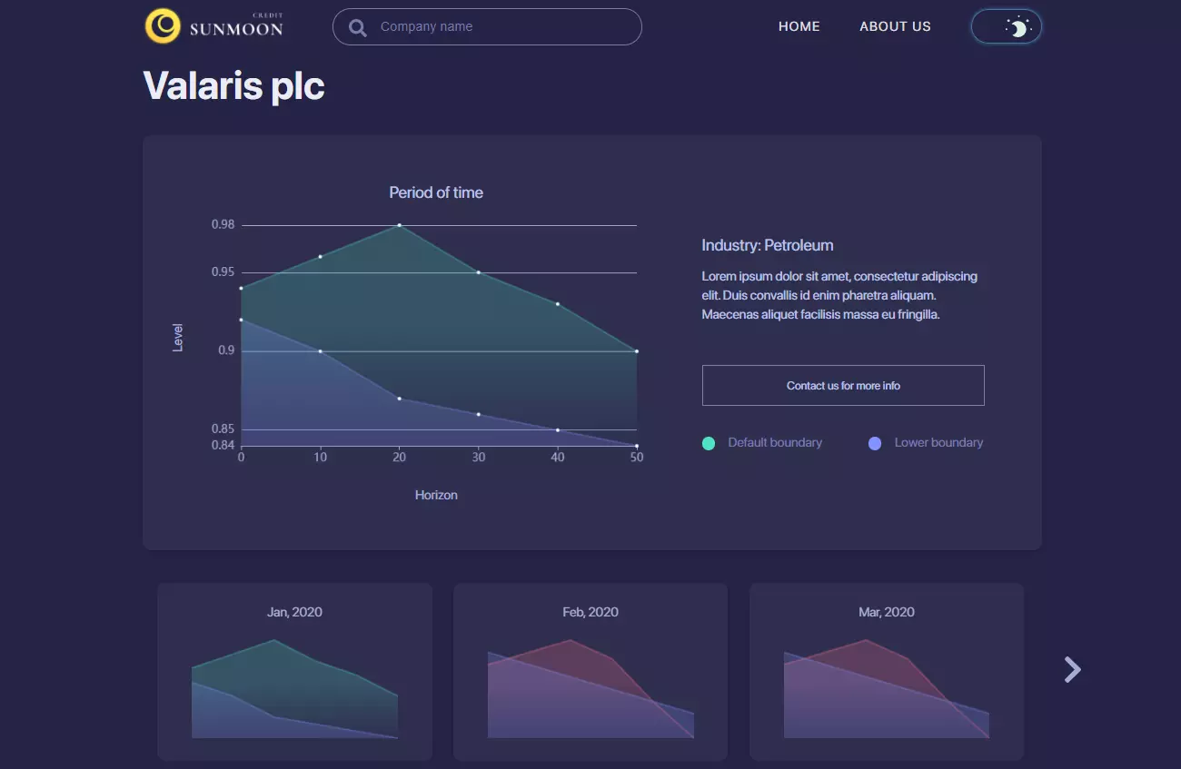The height and width of the screenshot is (769, 1181).
Task: Click the search magnifier icon
Action: [x=358, y=27]
